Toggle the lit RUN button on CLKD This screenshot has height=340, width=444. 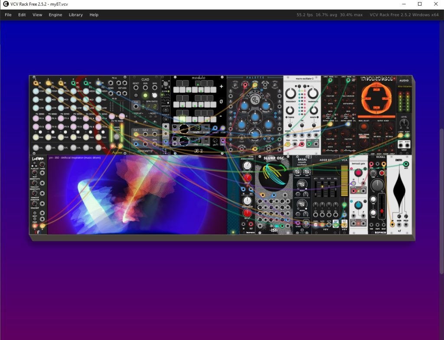[x=145, y=95]
